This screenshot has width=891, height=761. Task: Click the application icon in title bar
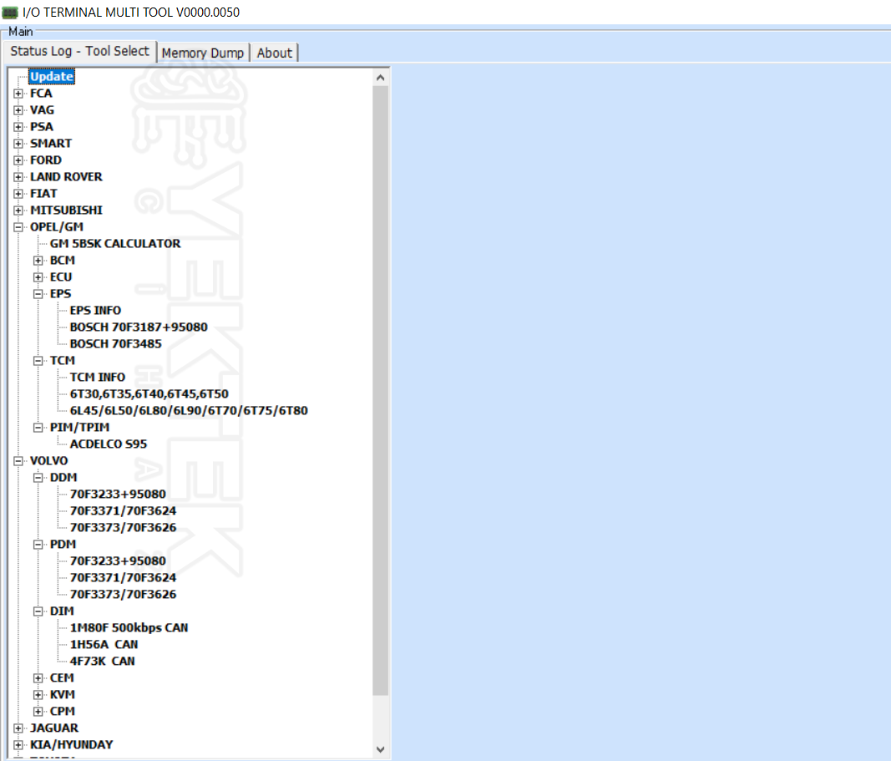tap(10, 12)
